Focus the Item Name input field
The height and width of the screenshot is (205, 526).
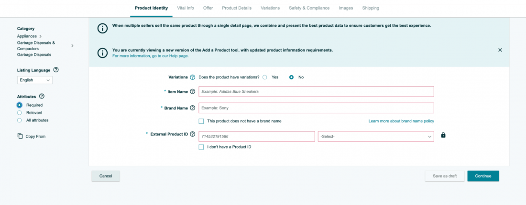point(316,91)
